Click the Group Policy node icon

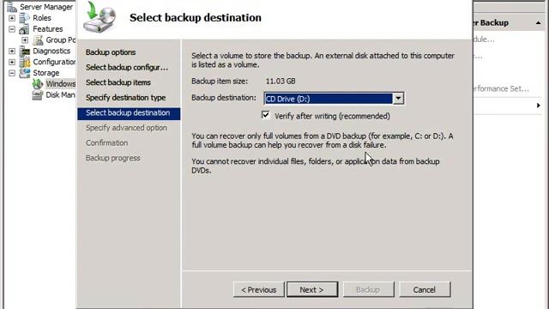point(38,40)
